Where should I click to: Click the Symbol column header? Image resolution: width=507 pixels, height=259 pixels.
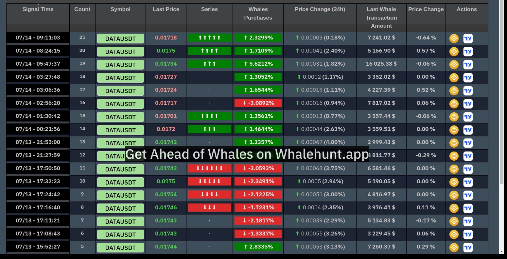(x=120, y=18)
